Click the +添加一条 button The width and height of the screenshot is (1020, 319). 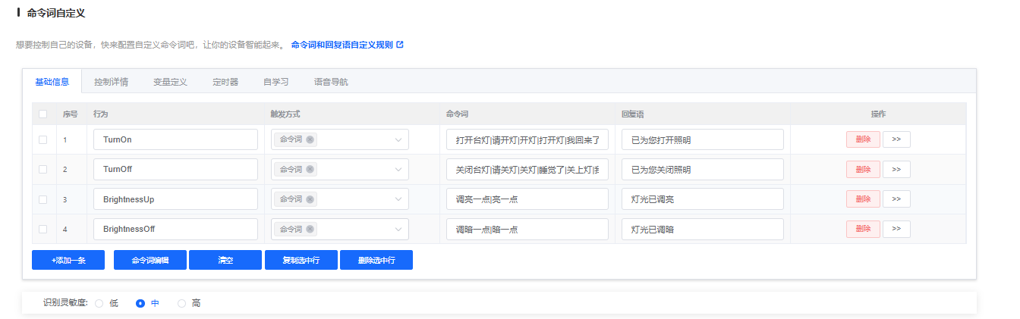68,260
